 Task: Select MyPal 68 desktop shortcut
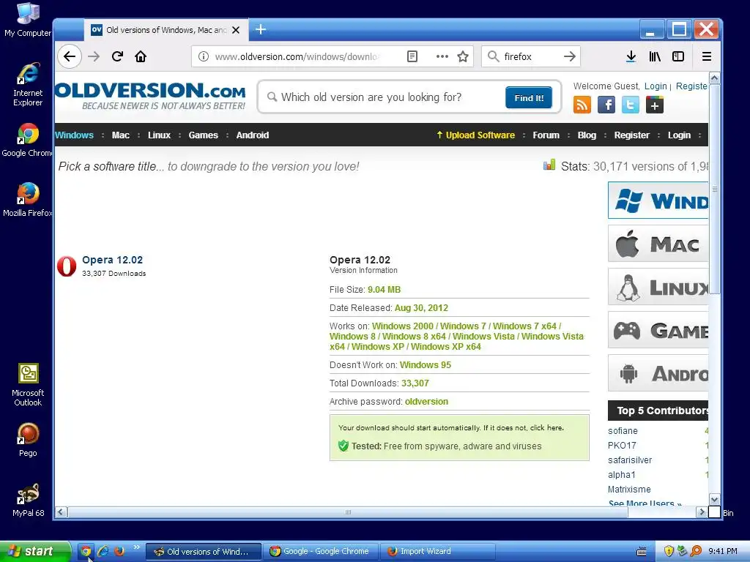click(29, 500)
